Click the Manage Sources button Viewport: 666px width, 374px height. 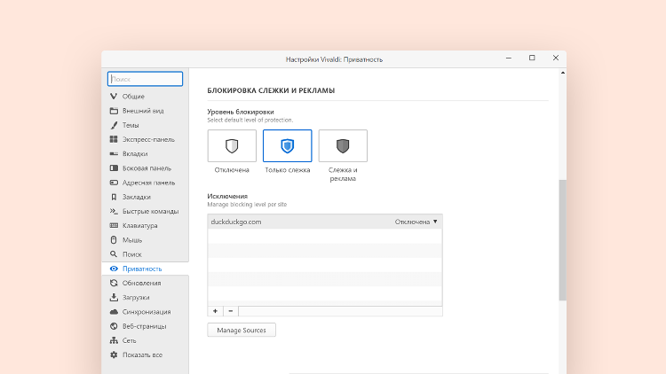coord(242,330)
